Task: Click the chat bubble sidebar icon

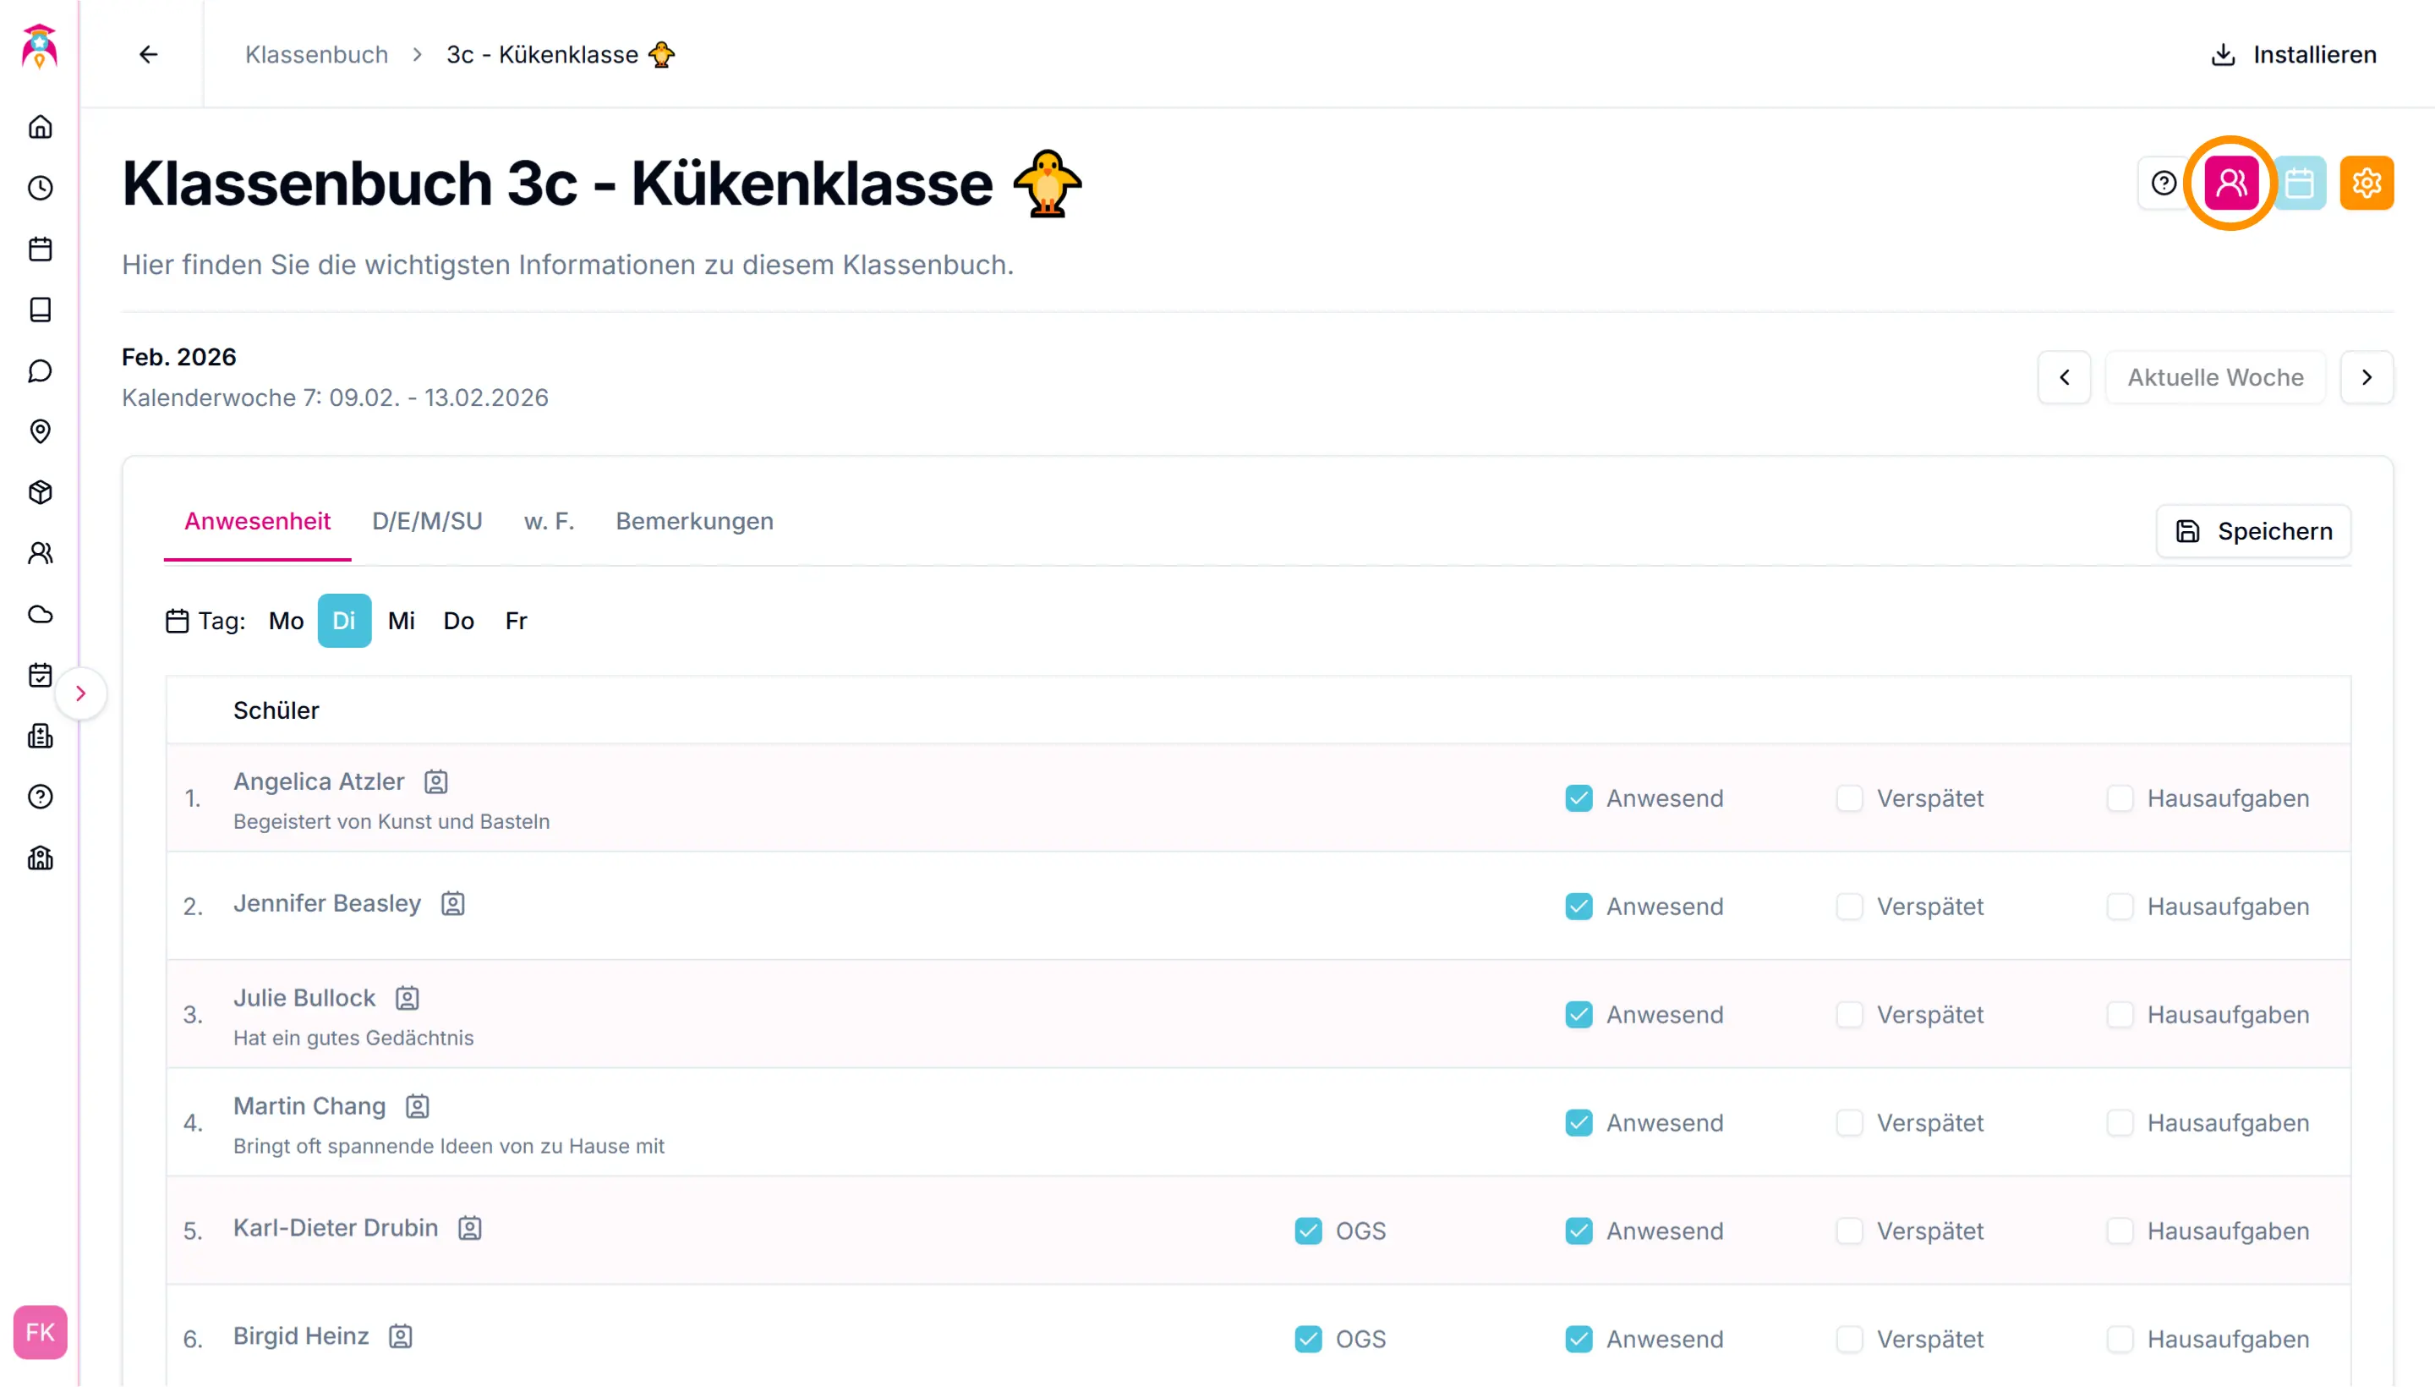Action: 40,370
